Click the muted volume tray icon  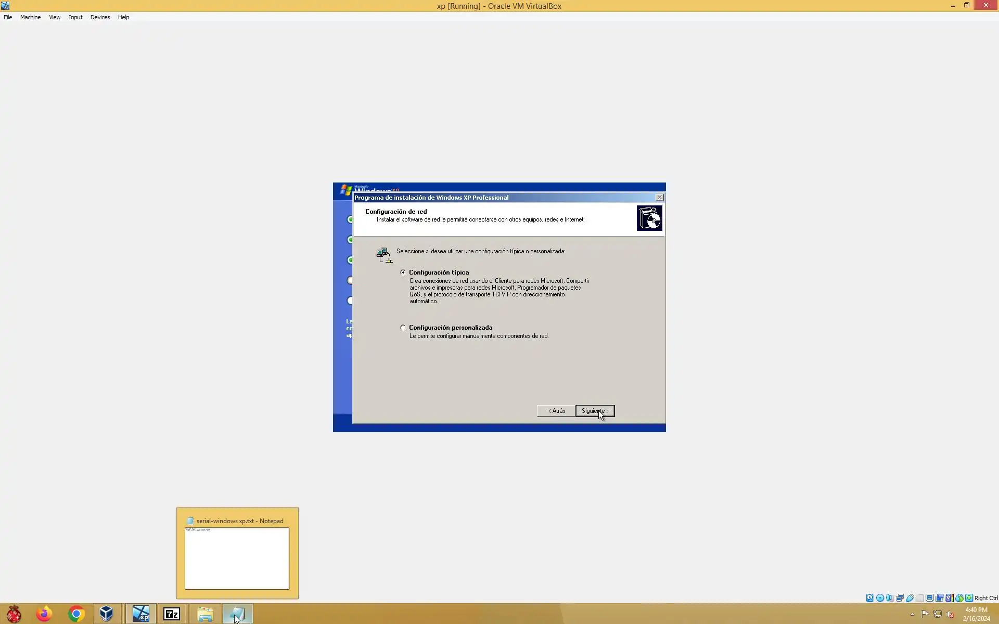pos(950,614)
